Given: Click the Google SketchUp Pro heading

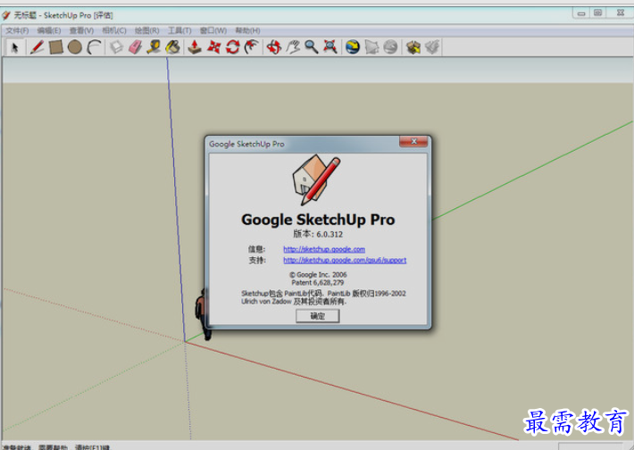Looking at the screenshot, I should 318,220.
